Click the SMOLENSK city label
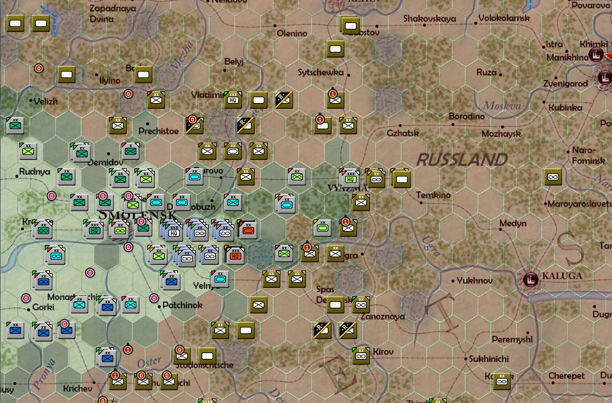Viewport: 612px width, 403px height. tap(137, 215)
